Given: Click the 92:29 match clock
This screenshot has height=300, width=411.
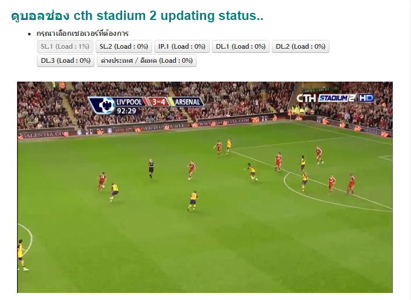Looking at the screenshot, I should [x=126, y=111].
